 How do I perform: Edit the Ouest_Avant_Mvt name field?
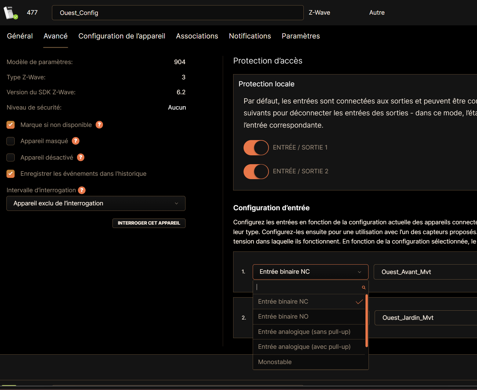425,272
